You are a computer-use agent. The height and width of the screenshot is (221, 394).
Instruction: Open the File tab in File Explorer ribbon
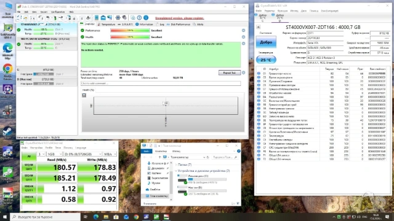pos(147,151)
